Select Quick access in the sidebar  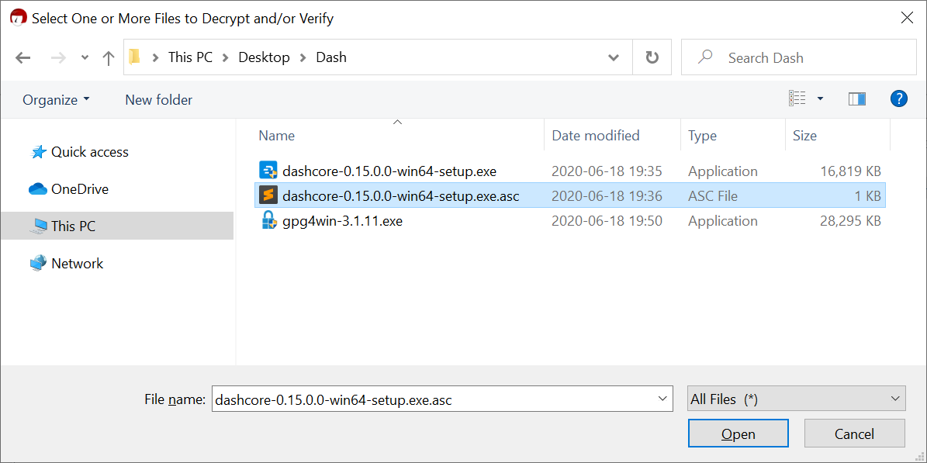(89, 152)
